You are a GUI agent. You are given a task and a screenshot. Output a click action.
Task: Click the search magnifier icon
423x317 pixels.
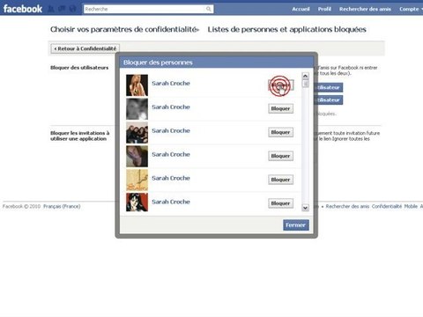(x=209, y=9)
